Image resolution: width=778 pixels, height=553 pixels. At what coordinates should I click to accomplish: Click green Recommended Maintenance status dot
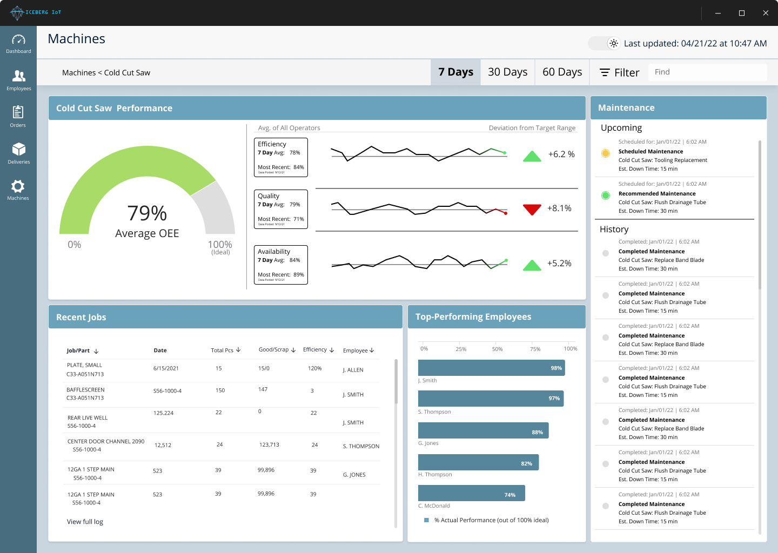606,195
